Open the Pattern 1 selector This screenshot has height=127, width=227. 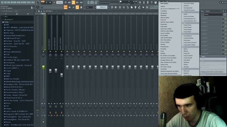(x=102, y=7)
